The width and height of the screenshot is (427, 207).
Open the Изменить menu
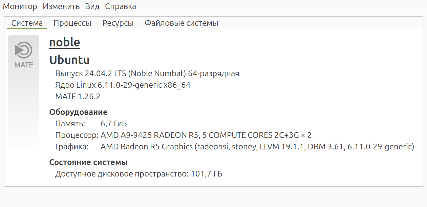tap(61, 6)
